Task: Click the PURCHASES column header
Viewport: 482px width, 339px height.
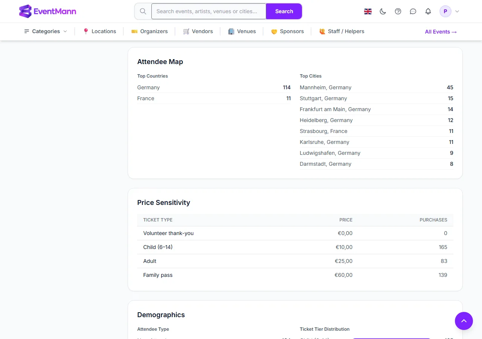Action: point(433,220)
